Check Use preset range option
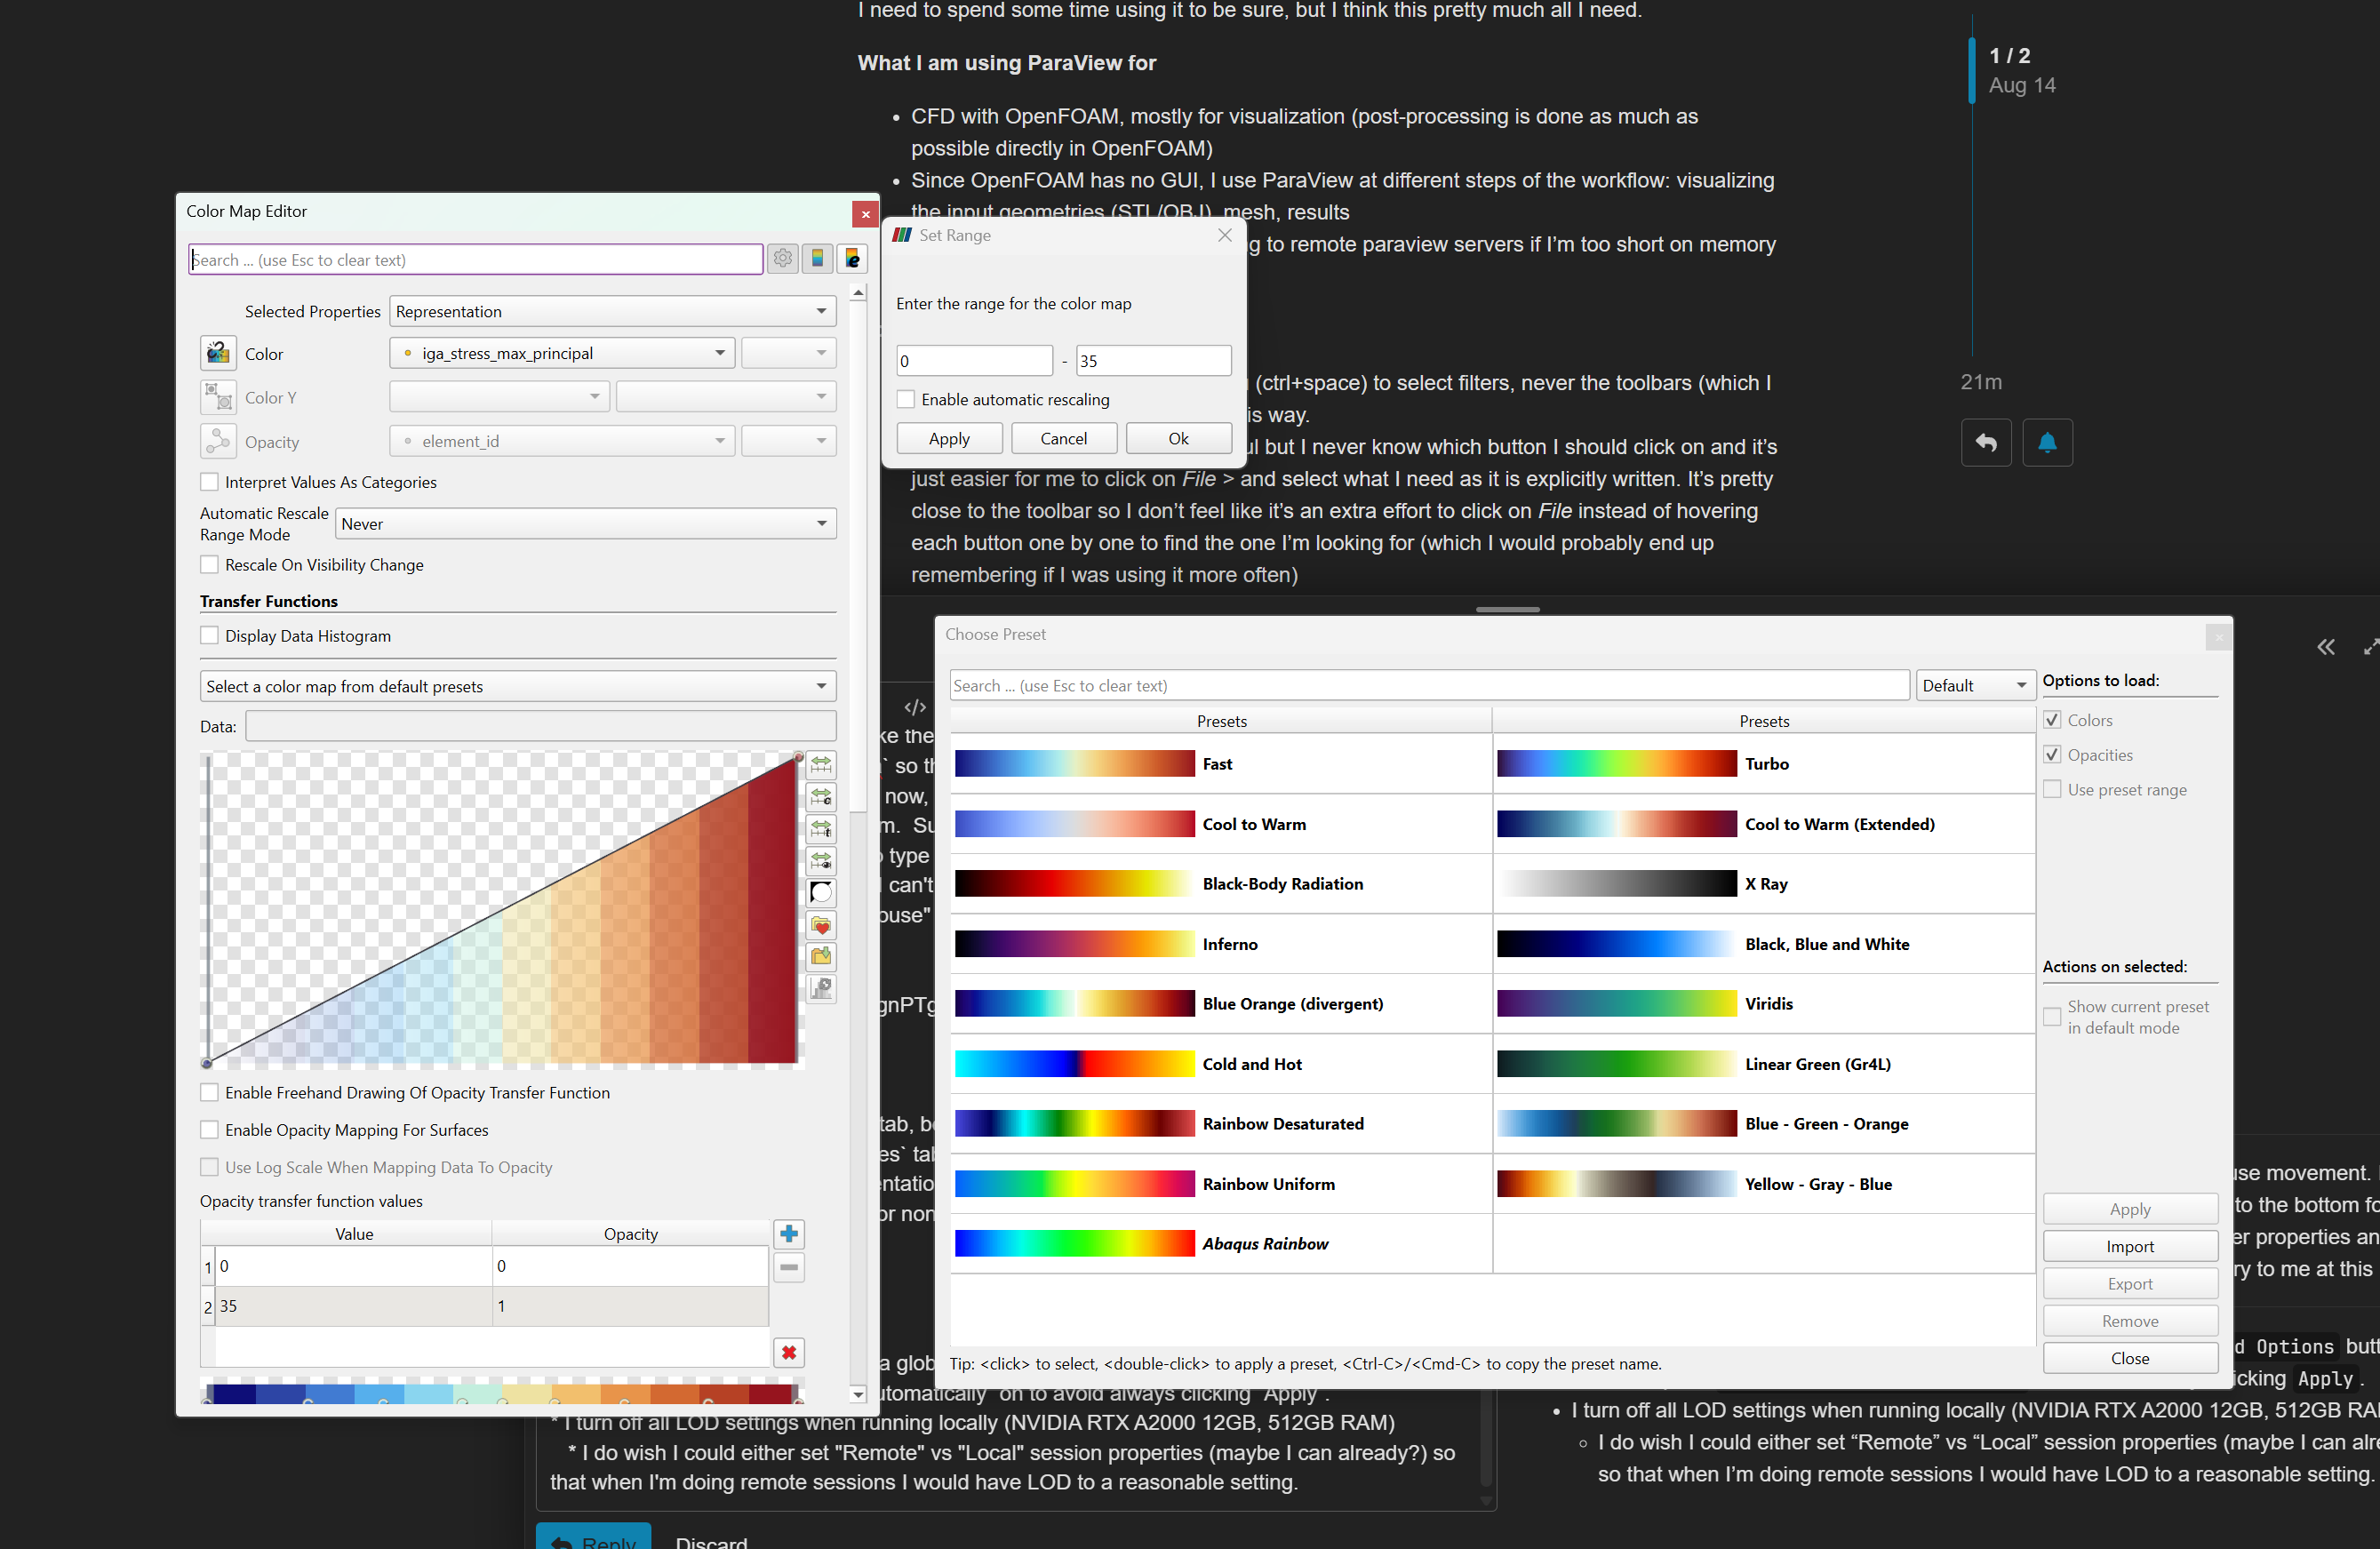The width and height of the screenshot is (2380, 1549). click(x=2052, y=789)
